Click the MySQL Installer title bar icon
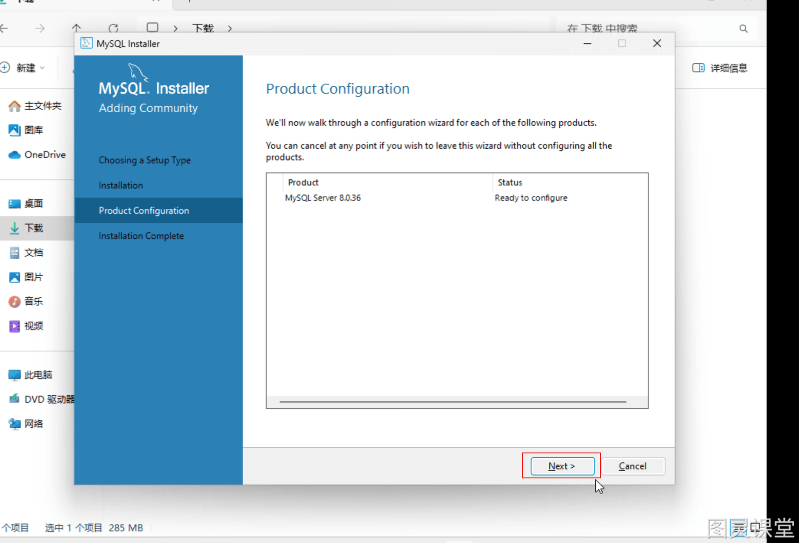 (86, 43)
